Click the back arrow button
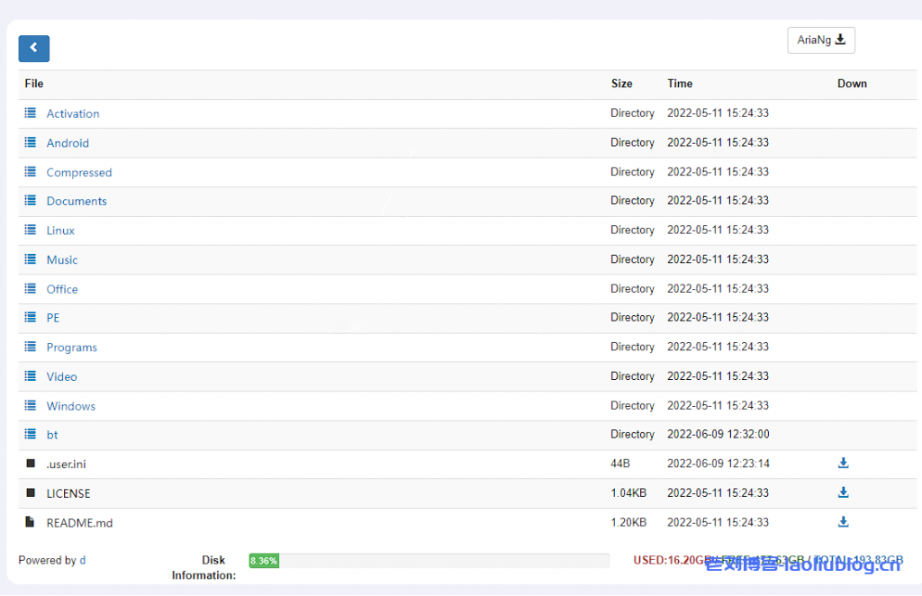Viewport: 922px width, 596px height. pyautogui.click(x=33, y=49)
